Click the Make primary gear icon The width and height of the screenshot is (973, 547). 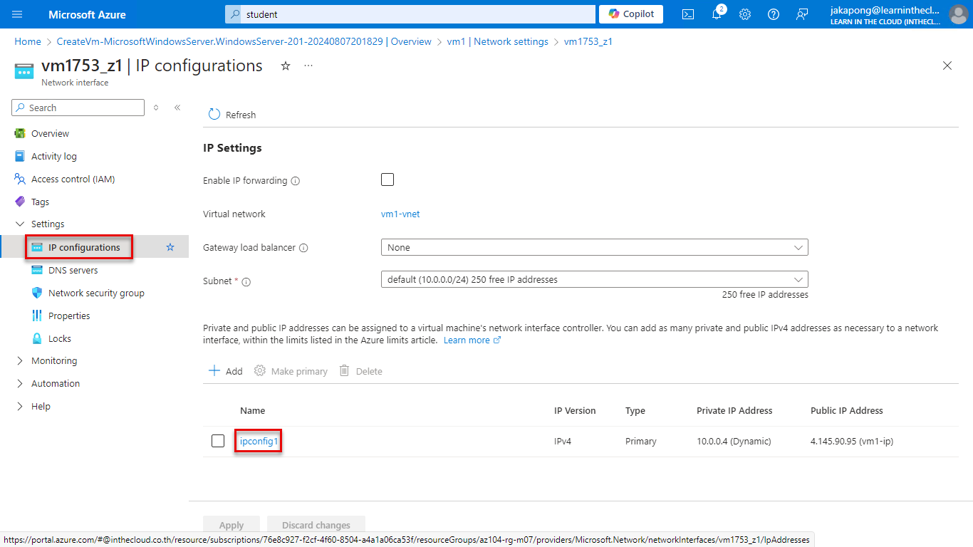pos(260,370)
